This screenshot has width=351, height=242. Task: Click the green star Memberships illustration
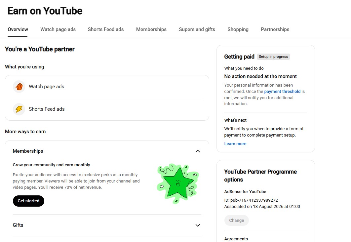pos(178,183)
